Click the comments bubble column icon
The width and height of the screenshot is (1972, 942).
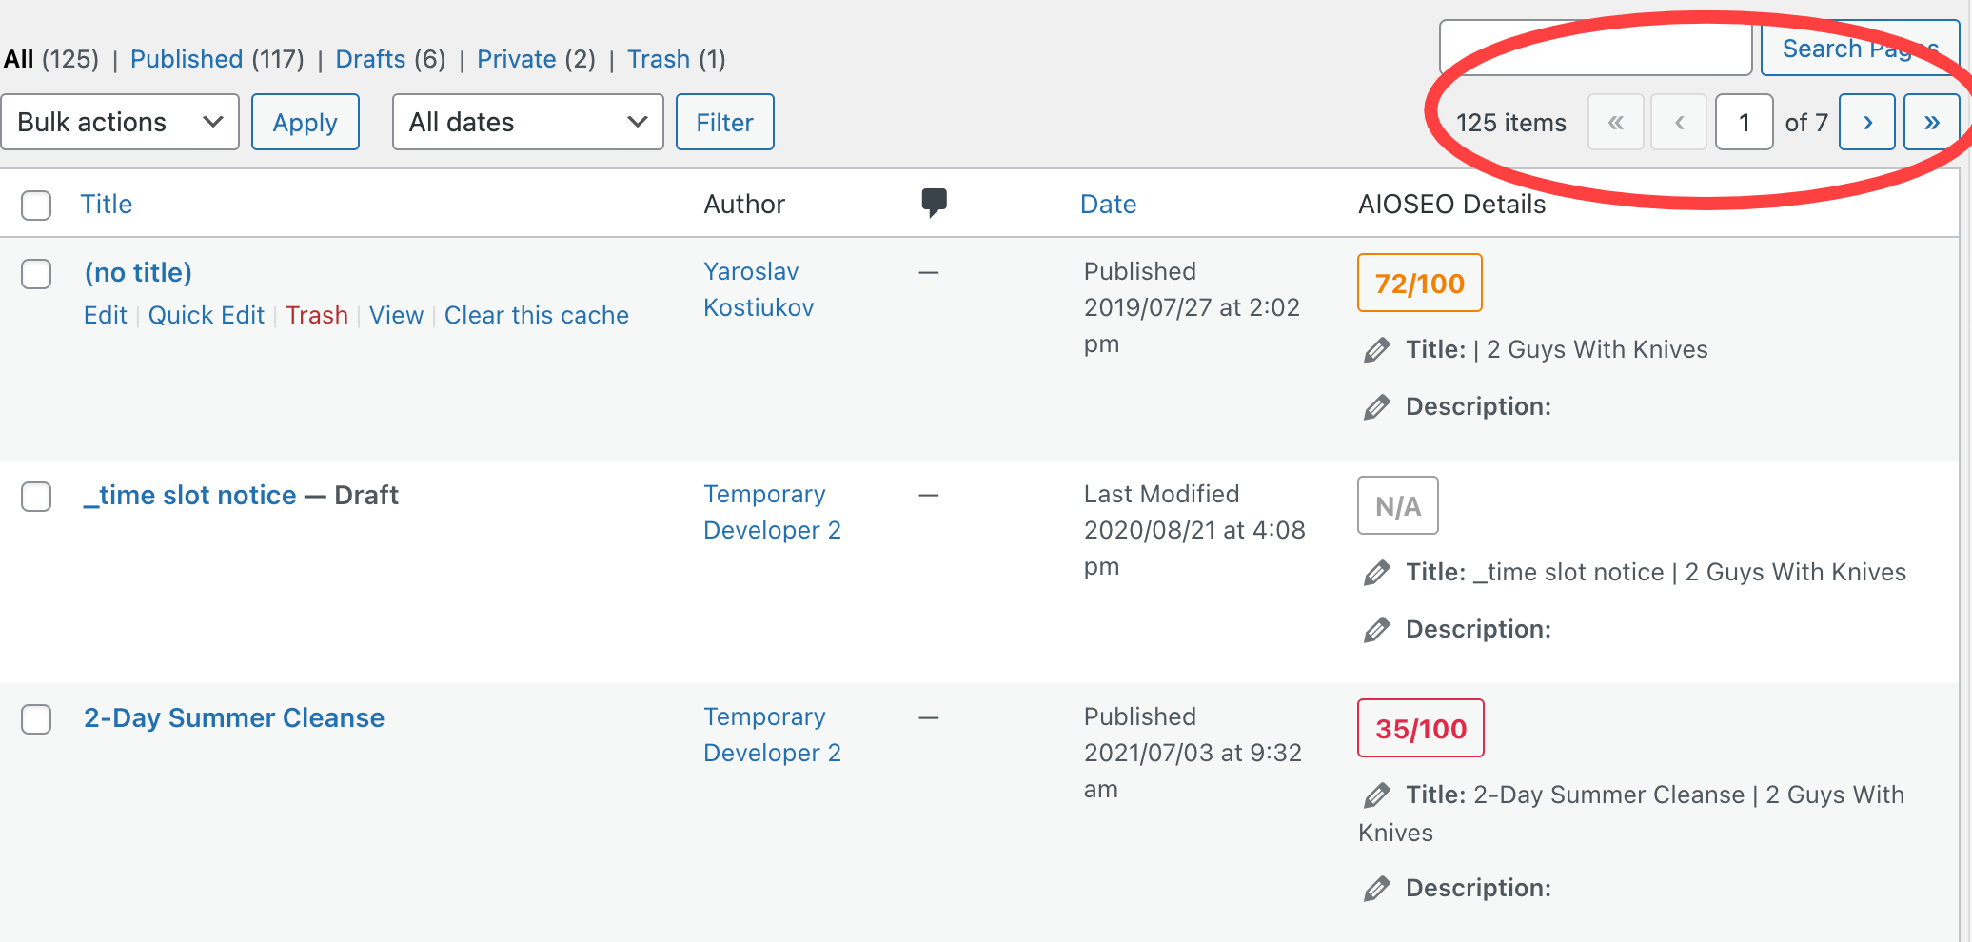[934, 203]
